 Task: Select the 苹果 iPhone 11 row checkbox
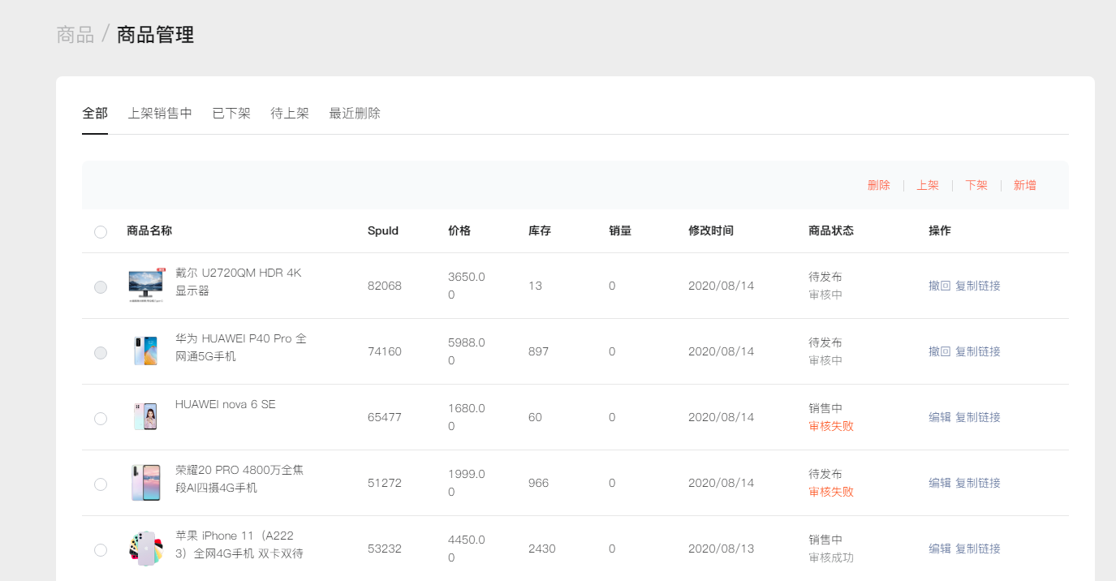pos(101,549)
